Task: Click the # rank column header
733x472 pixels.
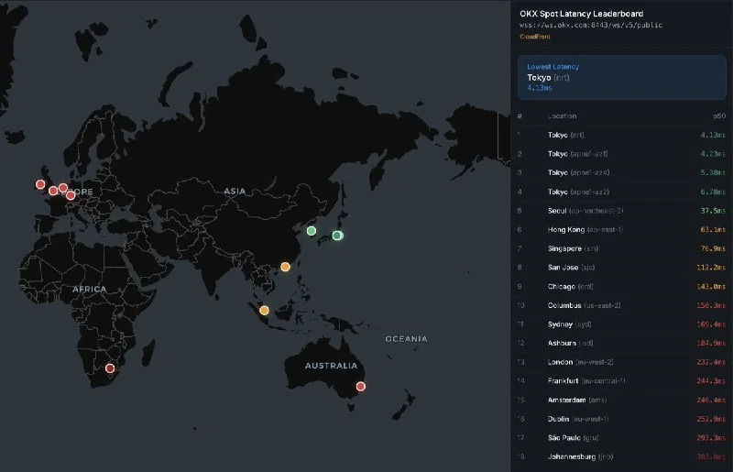Action: pyautogui.click(x=520, y=116)
